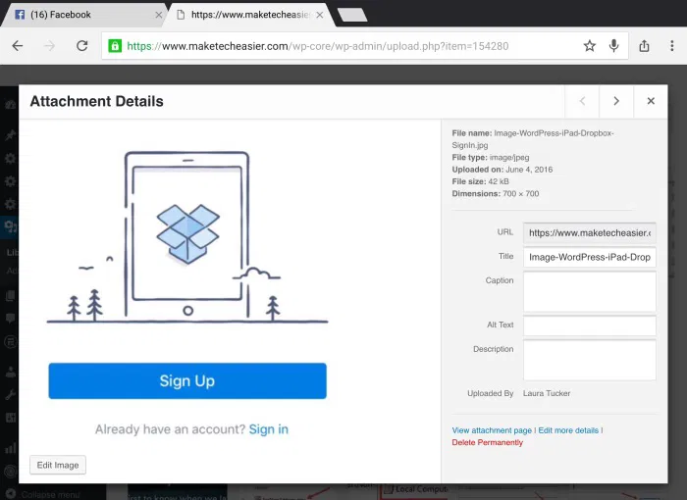Viewport: 687px width, 500px height.
Task: Go to next attachment with right chevron
Action: click(x=615, y=101)
